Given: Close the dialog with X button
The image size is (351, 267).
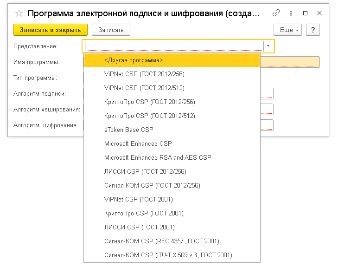Looking at the screenshot, I should (x=319, y=13).
